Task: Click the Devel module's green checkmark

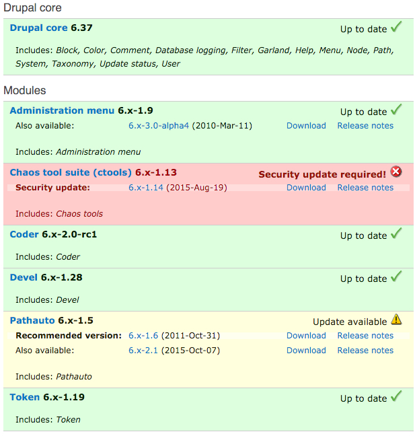Action: click(396, 277)
